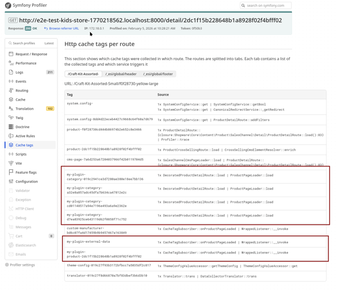The width and height of the screenshot is (337, 290).
Task: Click the Performance panel icon
Action: tap(11, 63)
